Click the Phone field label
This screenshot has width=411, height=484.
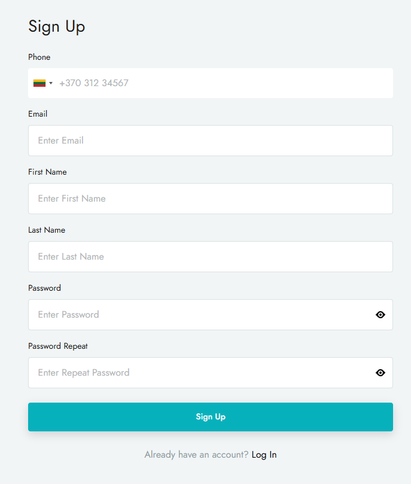pyautogui.click(x=39, y=57)
